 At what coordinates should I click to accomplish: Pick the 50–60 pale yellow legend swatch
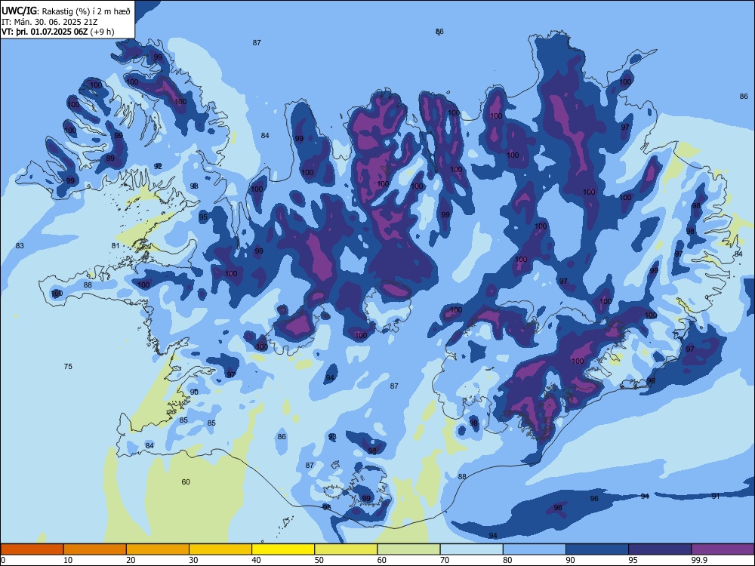(346, 549)
